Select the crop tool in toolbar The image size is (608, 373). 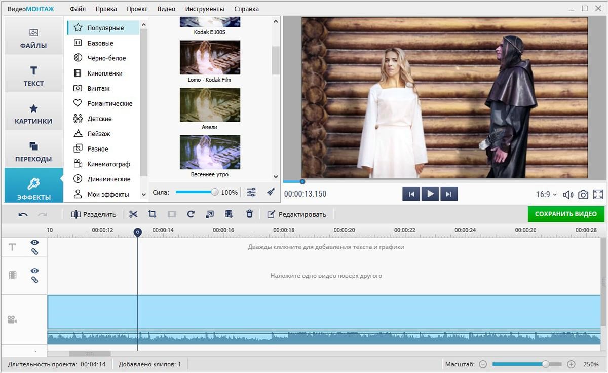click(152, 214)
